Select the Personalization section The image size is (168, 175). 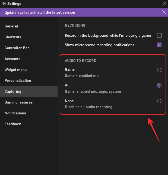point(18,81)
